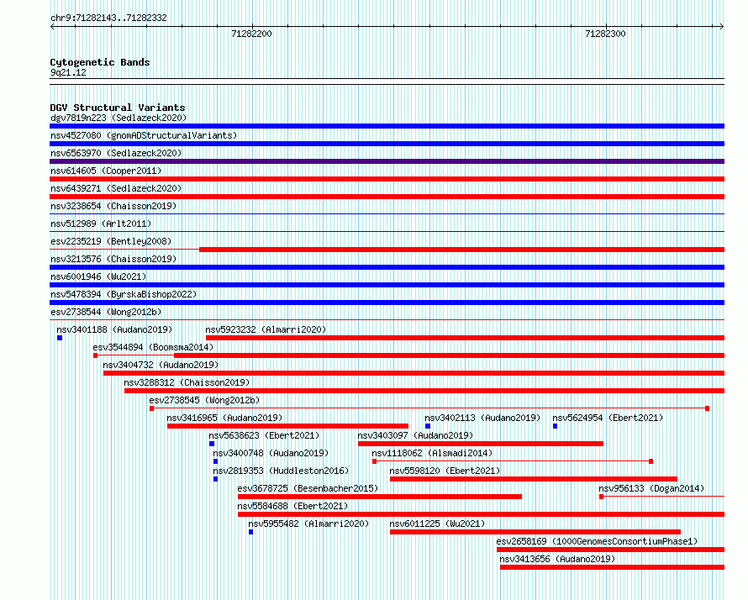Click the 9q21.12 cytogenetic band label
Screen dimensions: 748x600
69,72
